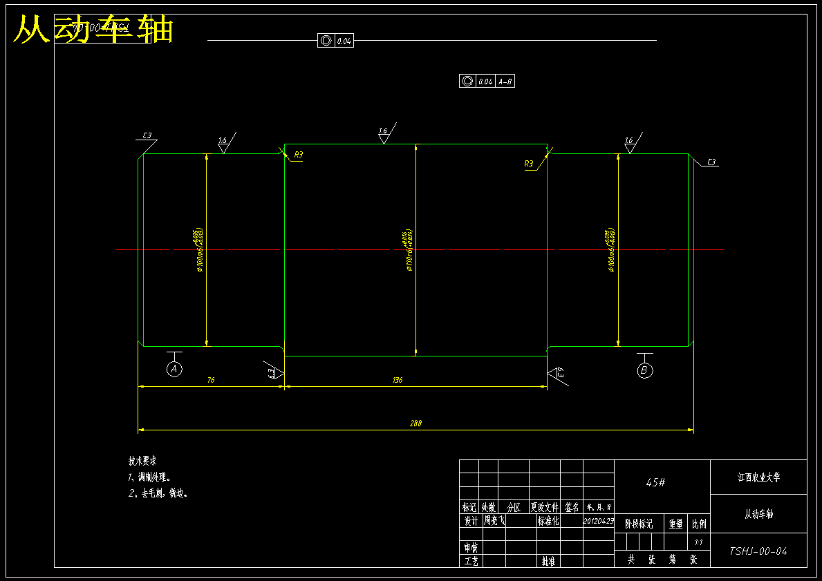Click 从动车轴 part name in the title block
This screenshot has width=822, height=581.
pos(758,514)
